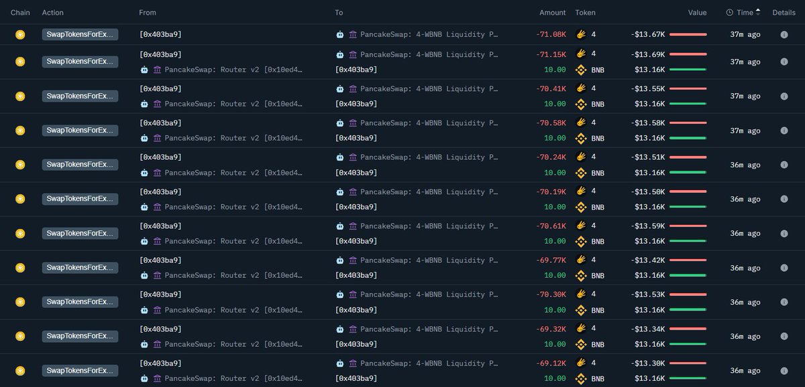Open details info icon for -71.15K row
Screen dimensions: 805x387
(784, 62)
